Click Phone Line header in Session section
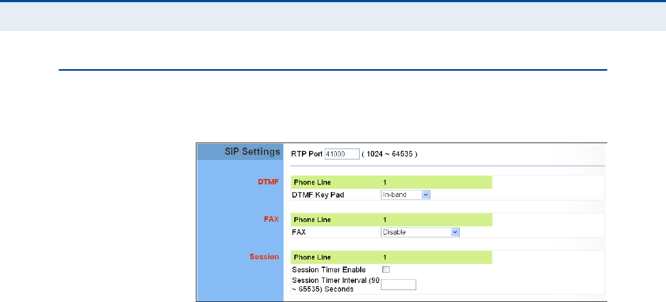The width and height of the screenshot is (666, 302). [x=312, y=257]
